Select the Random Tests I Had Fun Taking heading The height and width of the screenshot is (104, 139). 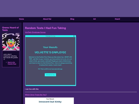pyautogui.click(x=45, y=28)
